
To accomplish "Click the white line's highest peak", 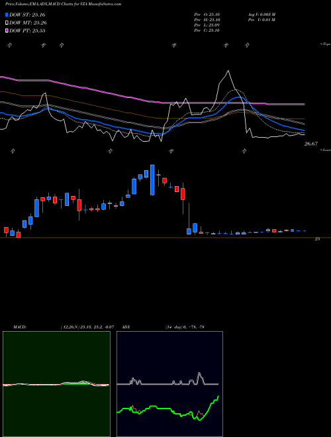I will click(228, 71).
